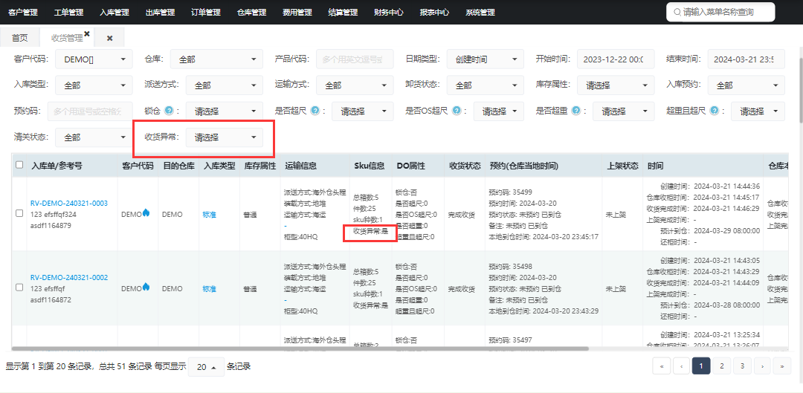Screen dimensions: 803x393
Task: Open the 运输方式 dropdown
Action: [x=355, y=85]
